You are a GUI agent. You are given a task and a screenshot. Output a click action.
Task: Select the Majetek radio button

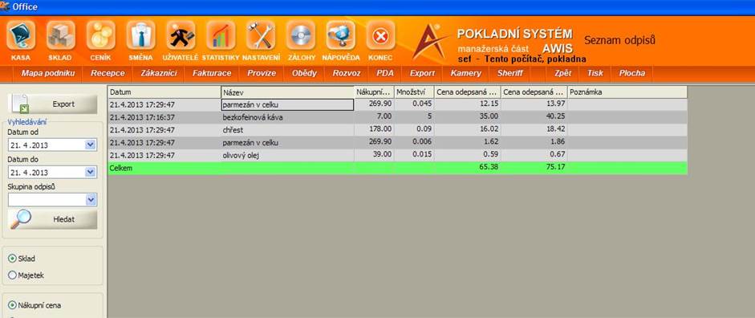click(13, 275)
